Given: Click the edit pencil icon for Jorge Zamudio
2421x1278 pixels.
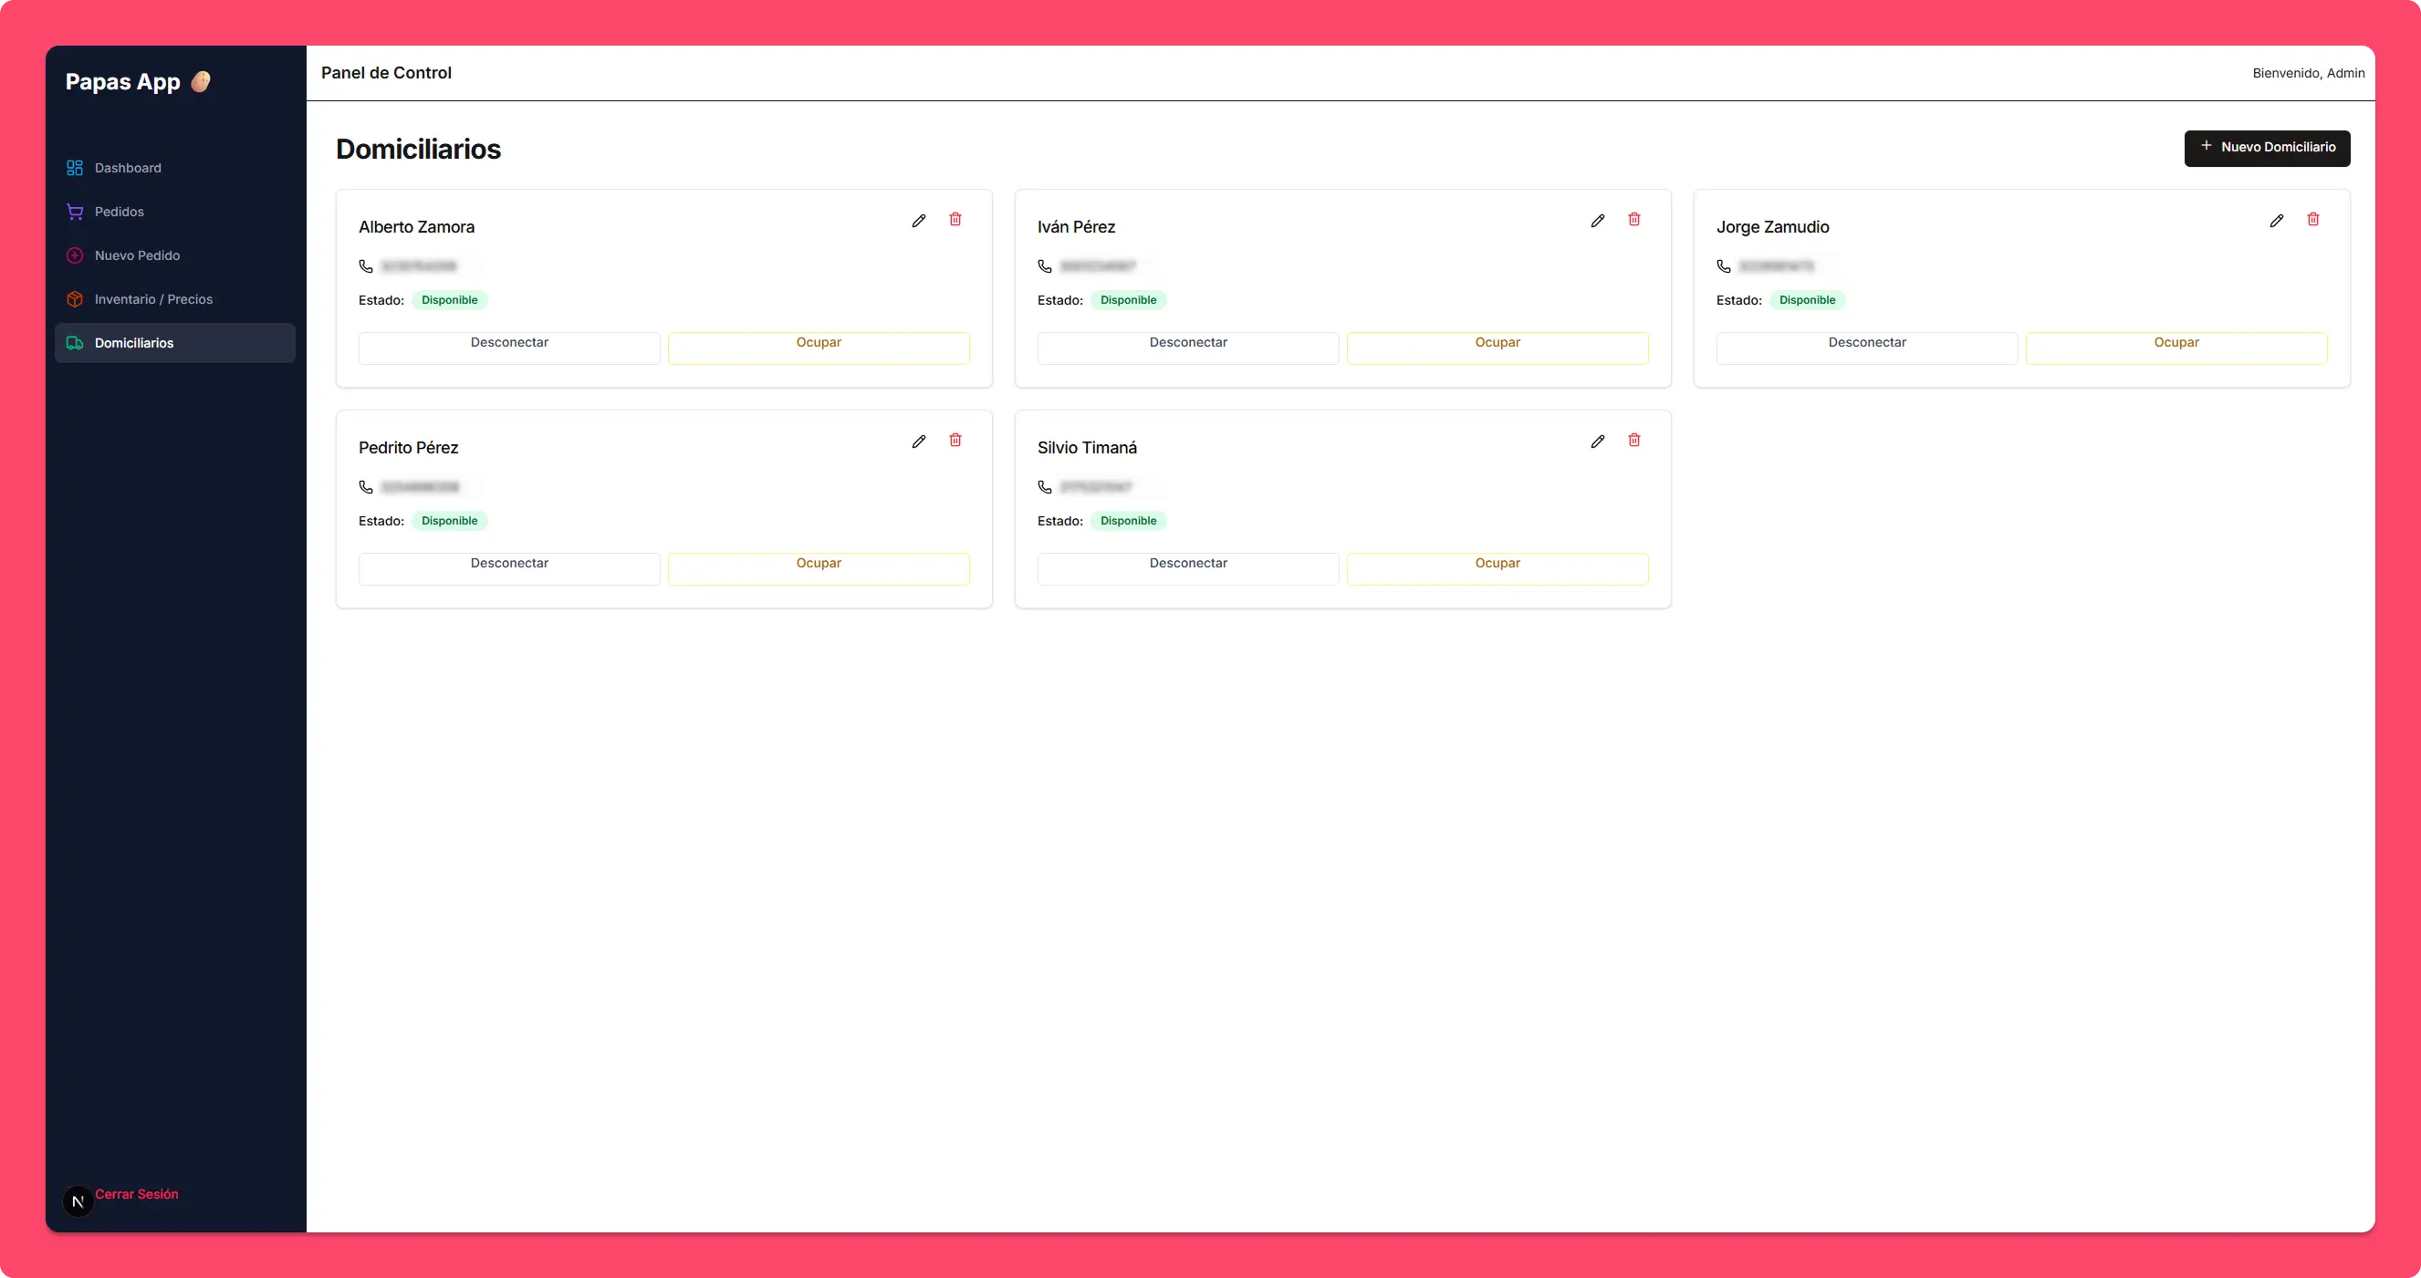Looking at the screenshot, I should click(x=2276, y=220).
